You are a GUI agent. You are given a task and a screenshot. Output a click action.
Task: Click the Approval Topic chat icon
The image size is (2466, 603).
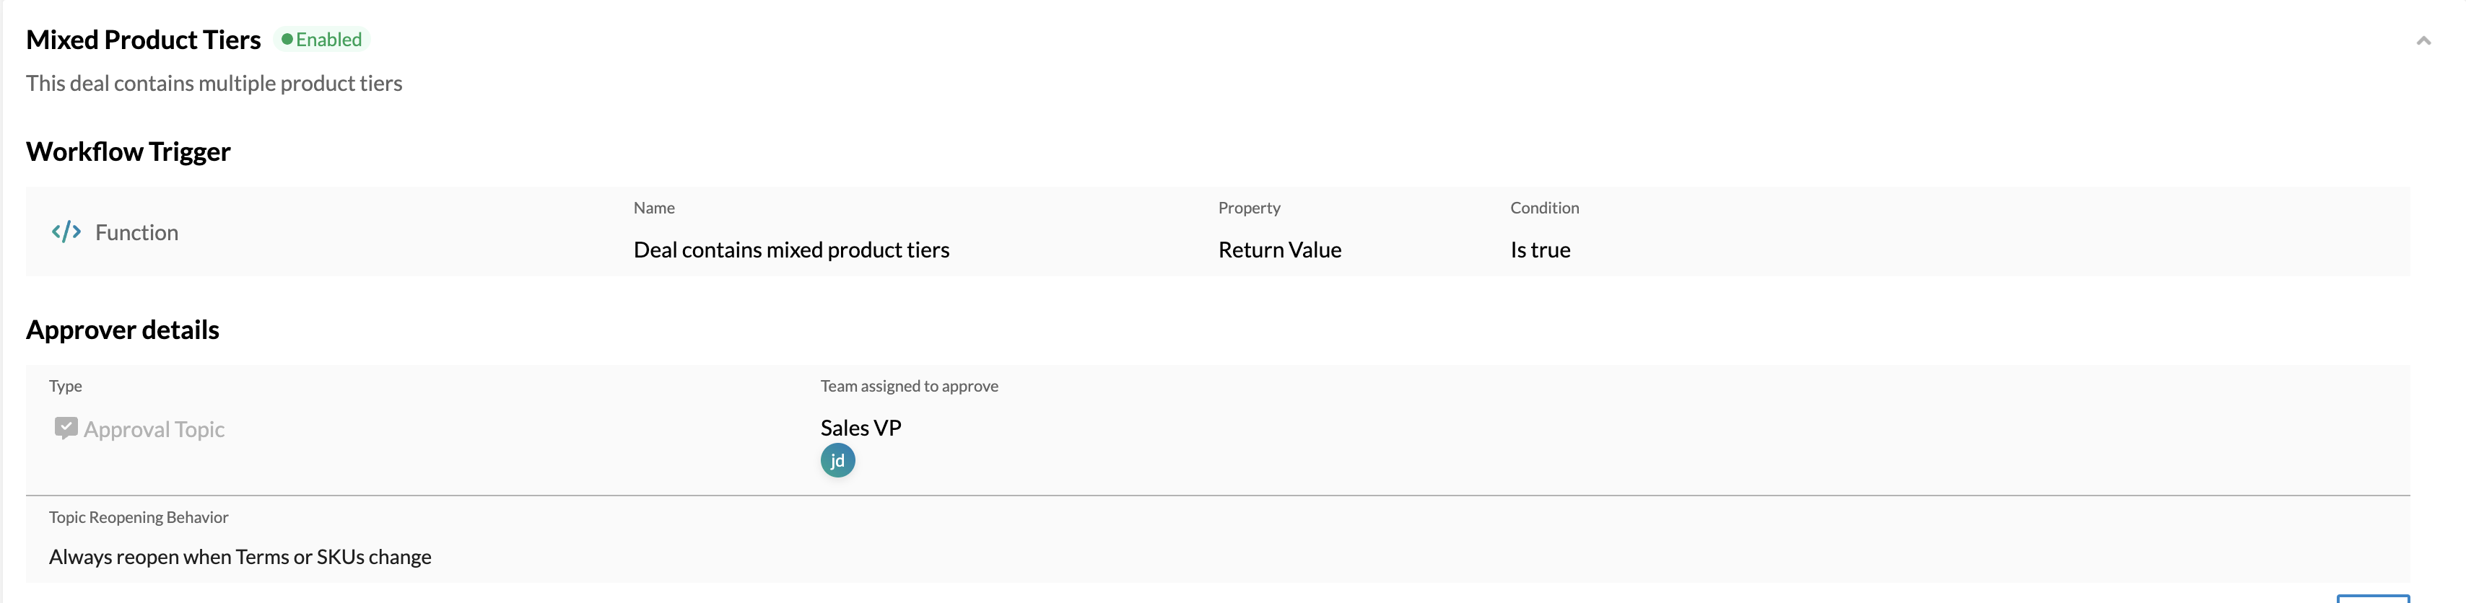point(66,428)
